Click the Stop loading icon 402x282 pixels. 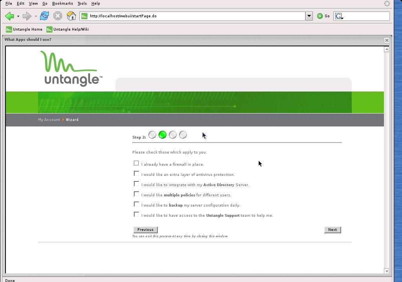[58, 16]
